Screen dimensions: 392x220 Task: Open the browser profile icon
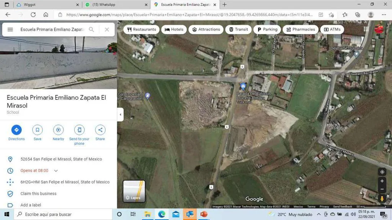[371, 15]
